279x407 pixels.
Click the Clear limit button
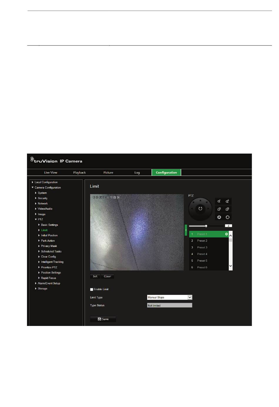[x=107, y=276]
